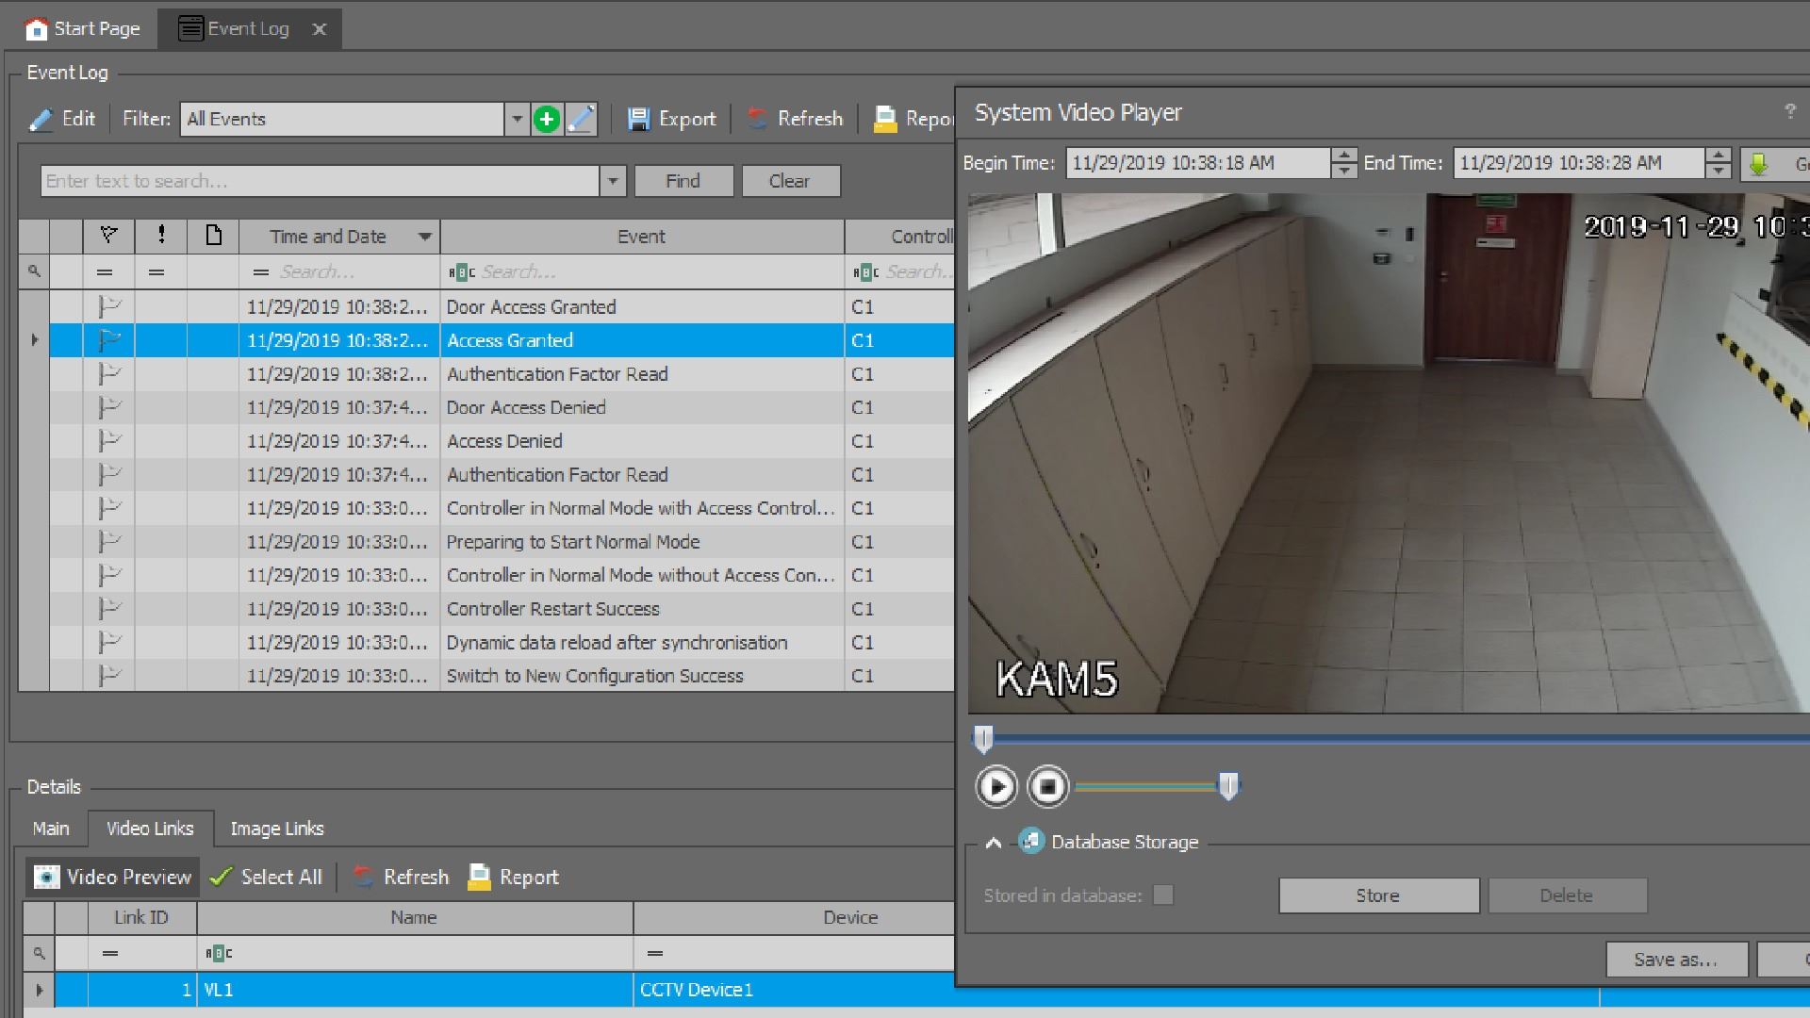
Task: Click the Export toolbar button
Action: tap(672, 119)
